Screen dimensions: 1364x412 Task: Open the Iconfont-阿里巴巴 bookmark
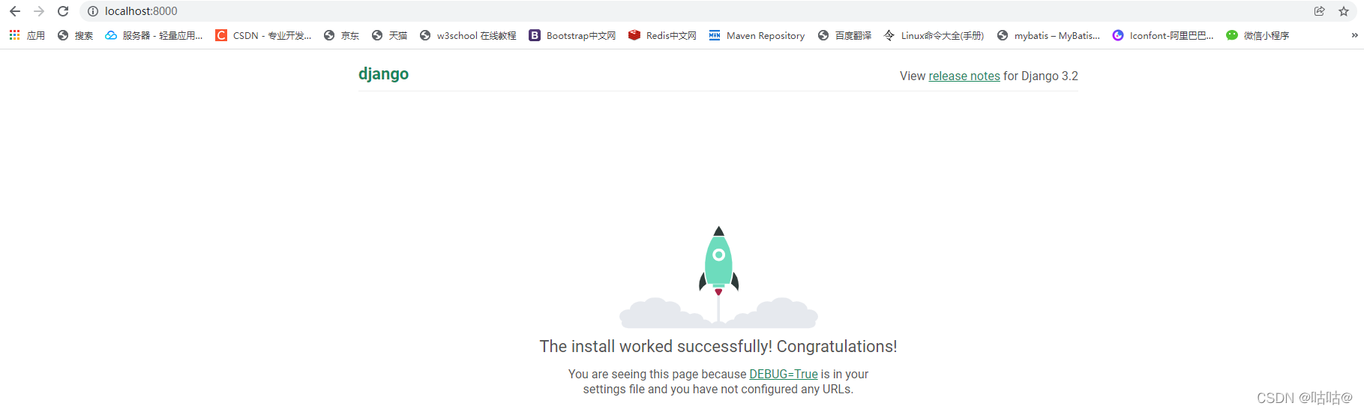(1163, 35)
